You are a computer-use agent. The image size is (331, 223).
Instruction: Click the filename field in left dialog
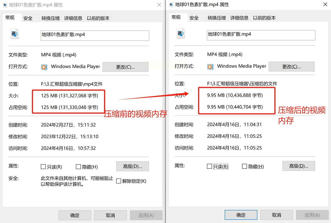95,36
